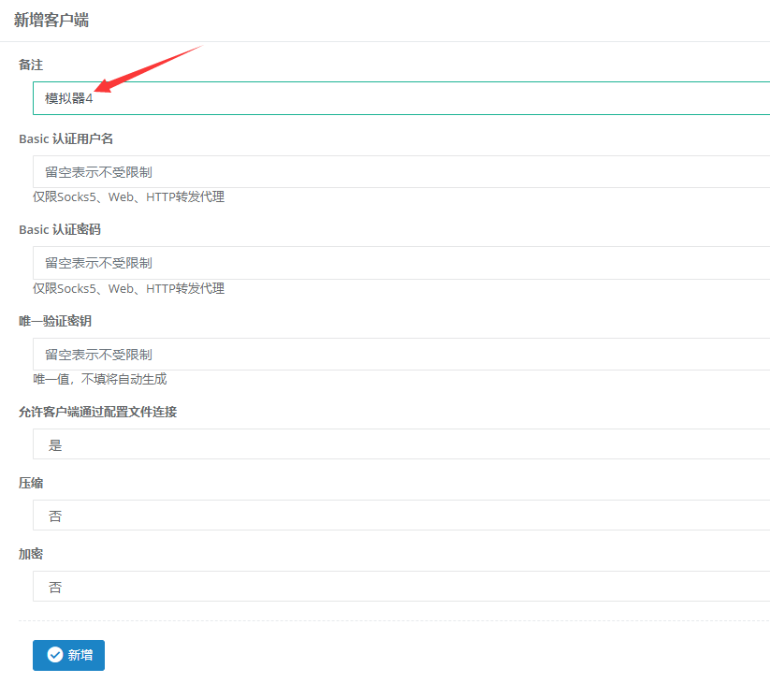
Task: Click the 加密 label
Action: (31, 555)
